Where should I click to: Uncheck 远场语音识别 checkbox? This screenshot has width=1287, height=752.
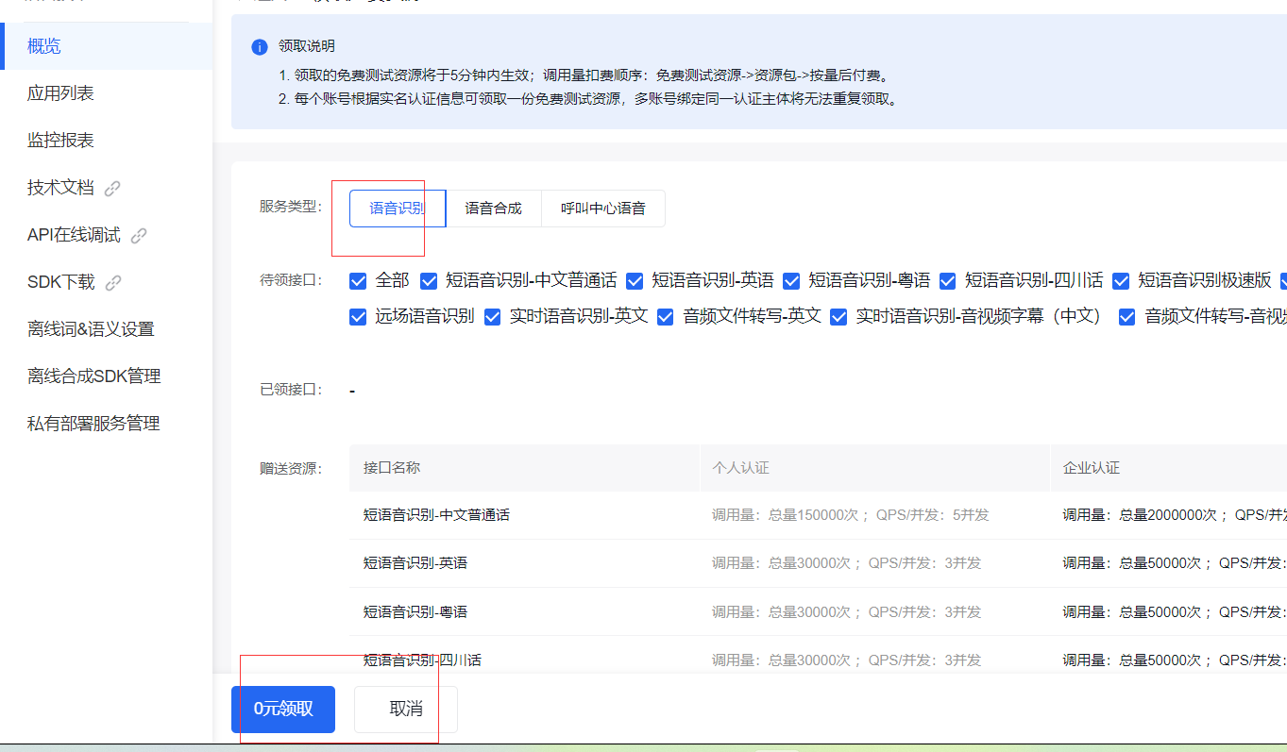coord(358,317)
